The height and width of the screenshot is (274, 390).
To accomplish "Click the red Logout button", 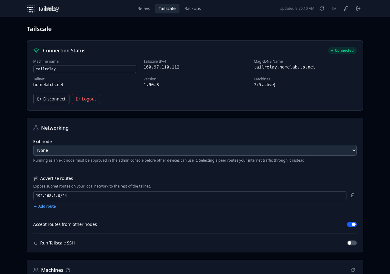I will click(x=86, y=99).
